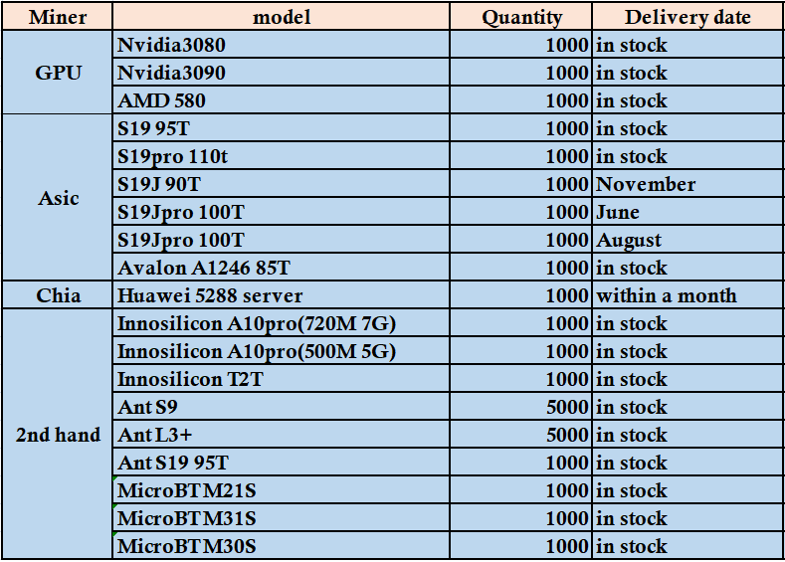
Task: Select the Innosilicon T2T model cell
Action: pos(282,379)
